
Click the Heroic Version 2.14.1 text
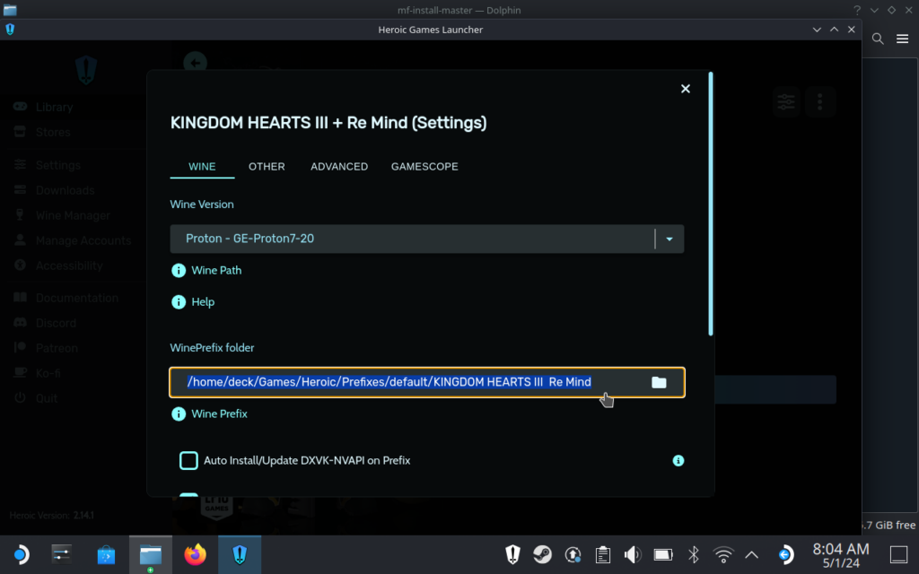pyautogui.click(x=51, y=516)
